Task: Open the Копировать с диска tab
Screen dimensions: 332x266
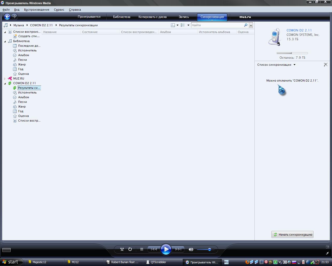Action: tap(153, 17)
